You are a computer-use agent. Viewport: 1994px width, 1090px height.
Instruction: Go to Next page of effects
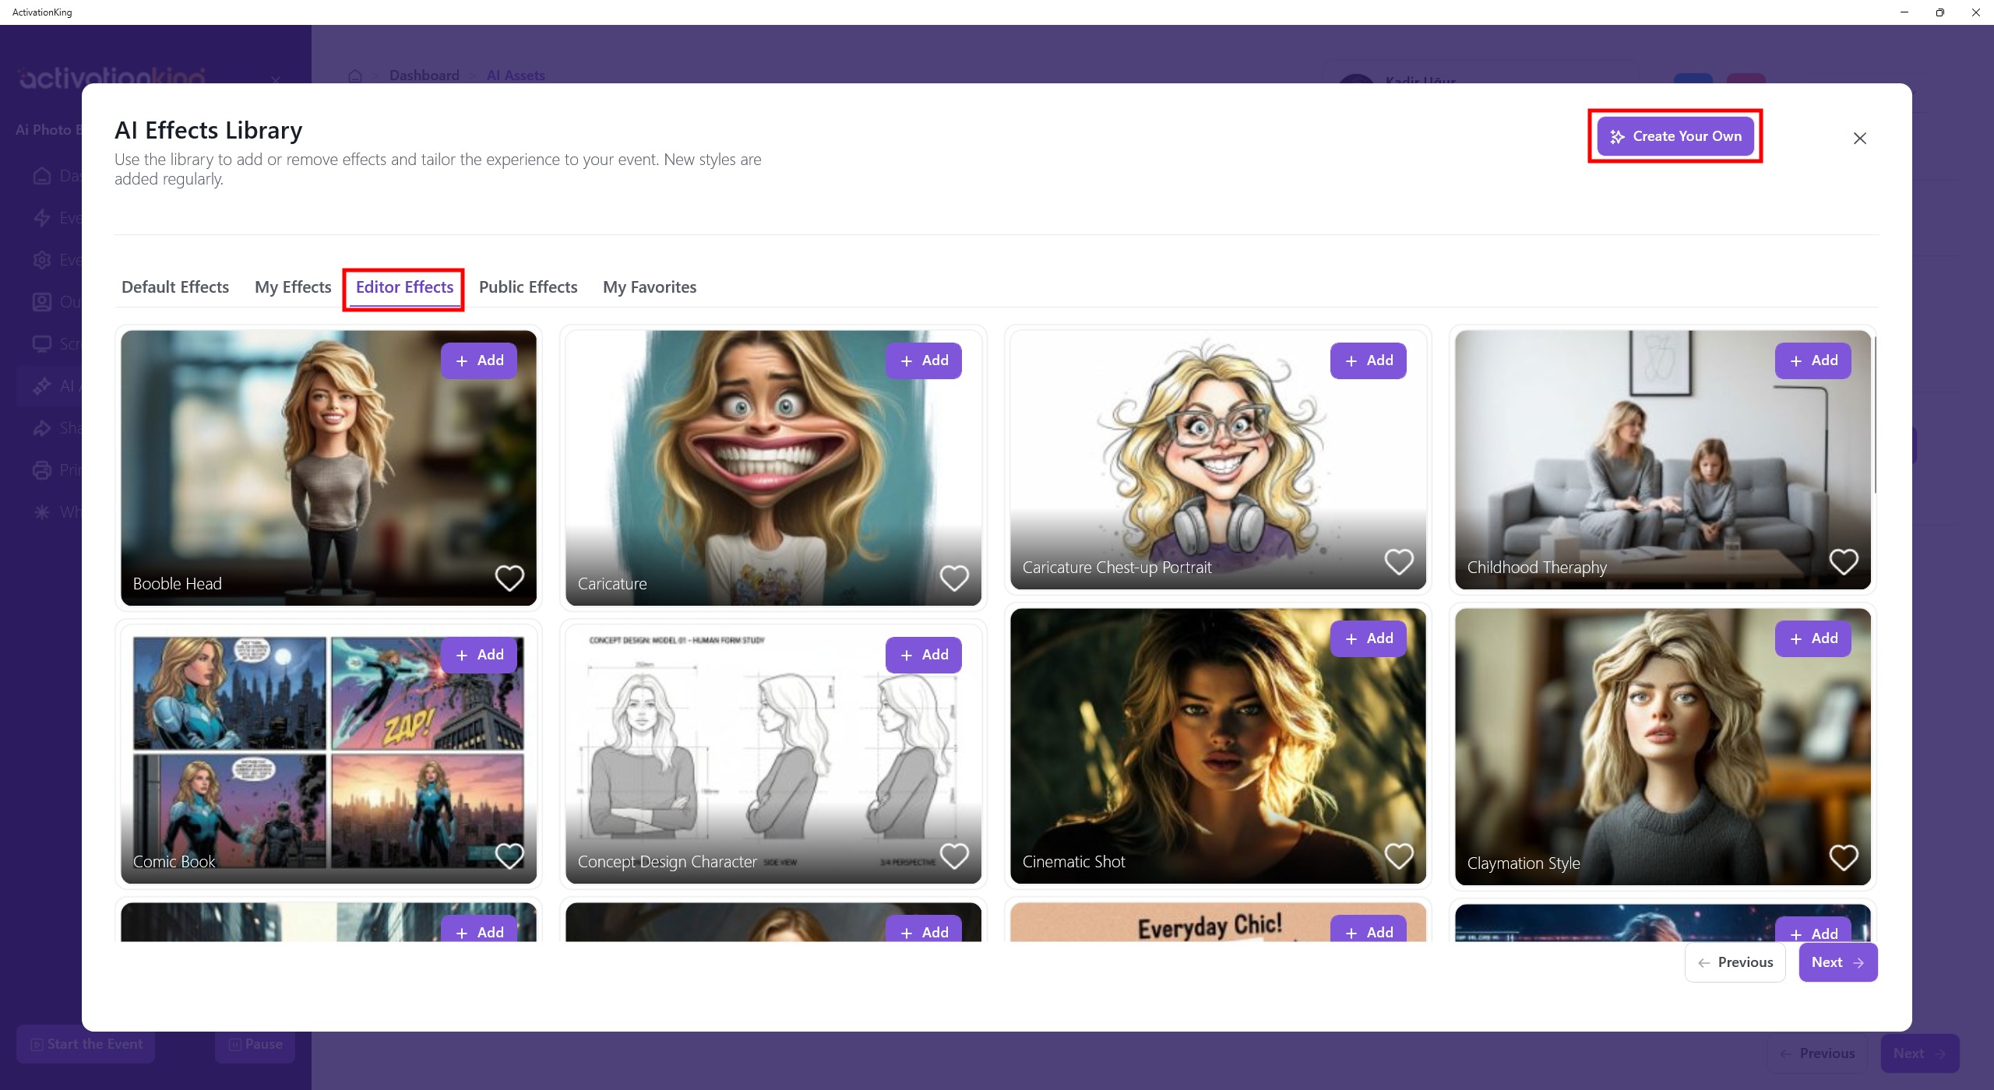[1838, 962]
